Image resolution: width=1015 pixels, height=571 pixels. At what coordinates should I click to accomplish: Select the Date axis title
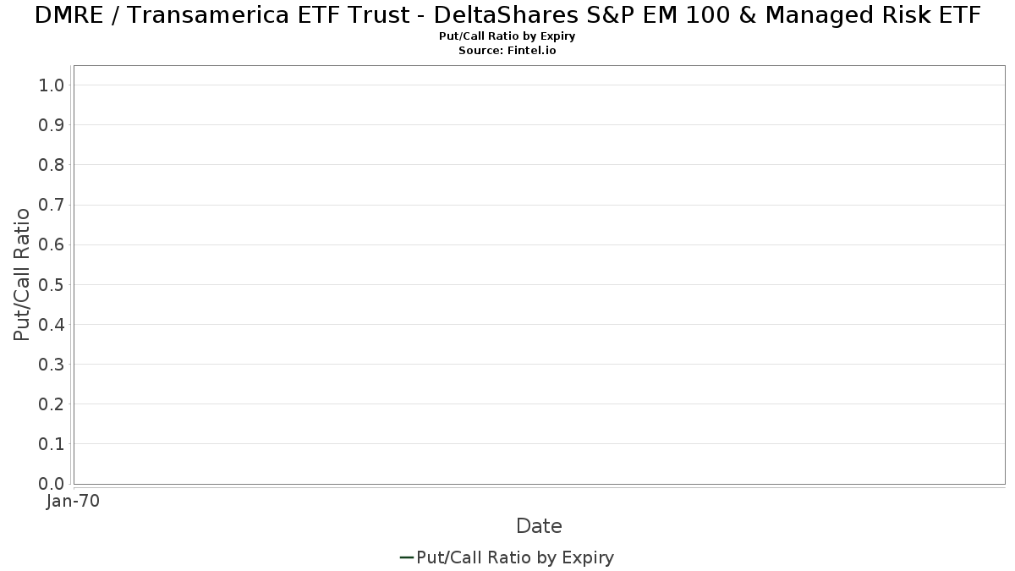(539, 526)
